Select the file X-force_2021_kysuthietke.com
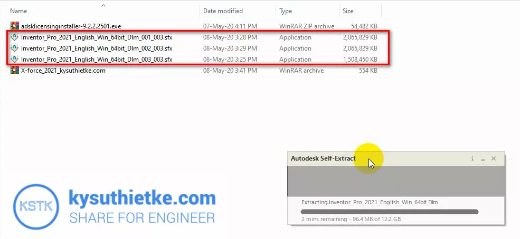This screenshot has width=520, height=239. click(63, 71)
